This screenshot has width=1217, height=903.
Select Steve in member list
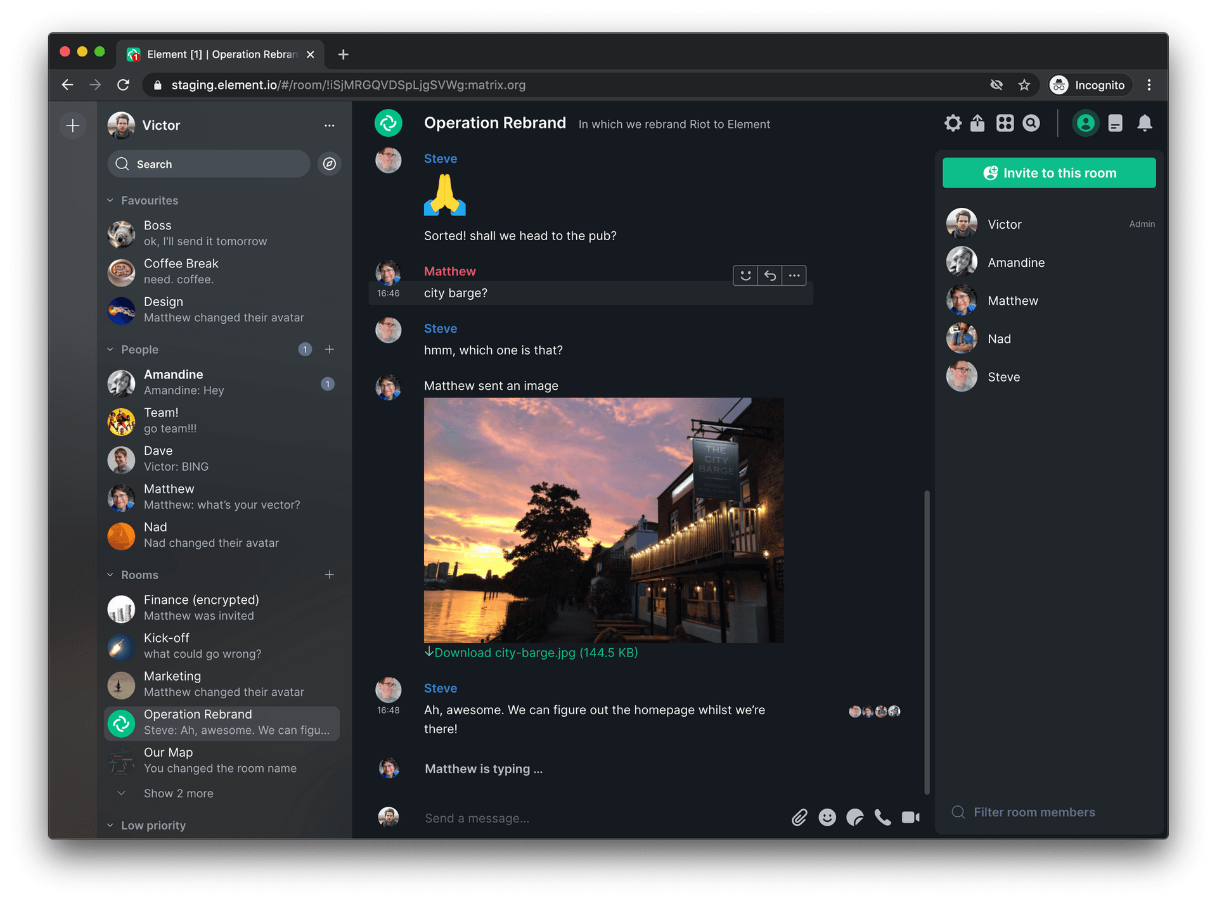[1049, 376]
